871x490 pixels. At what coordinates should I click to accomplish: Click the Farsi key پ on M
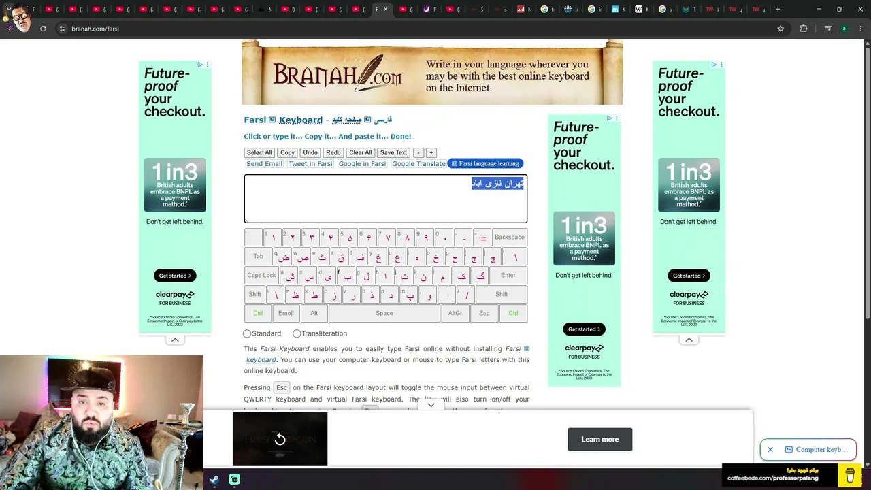410,295
